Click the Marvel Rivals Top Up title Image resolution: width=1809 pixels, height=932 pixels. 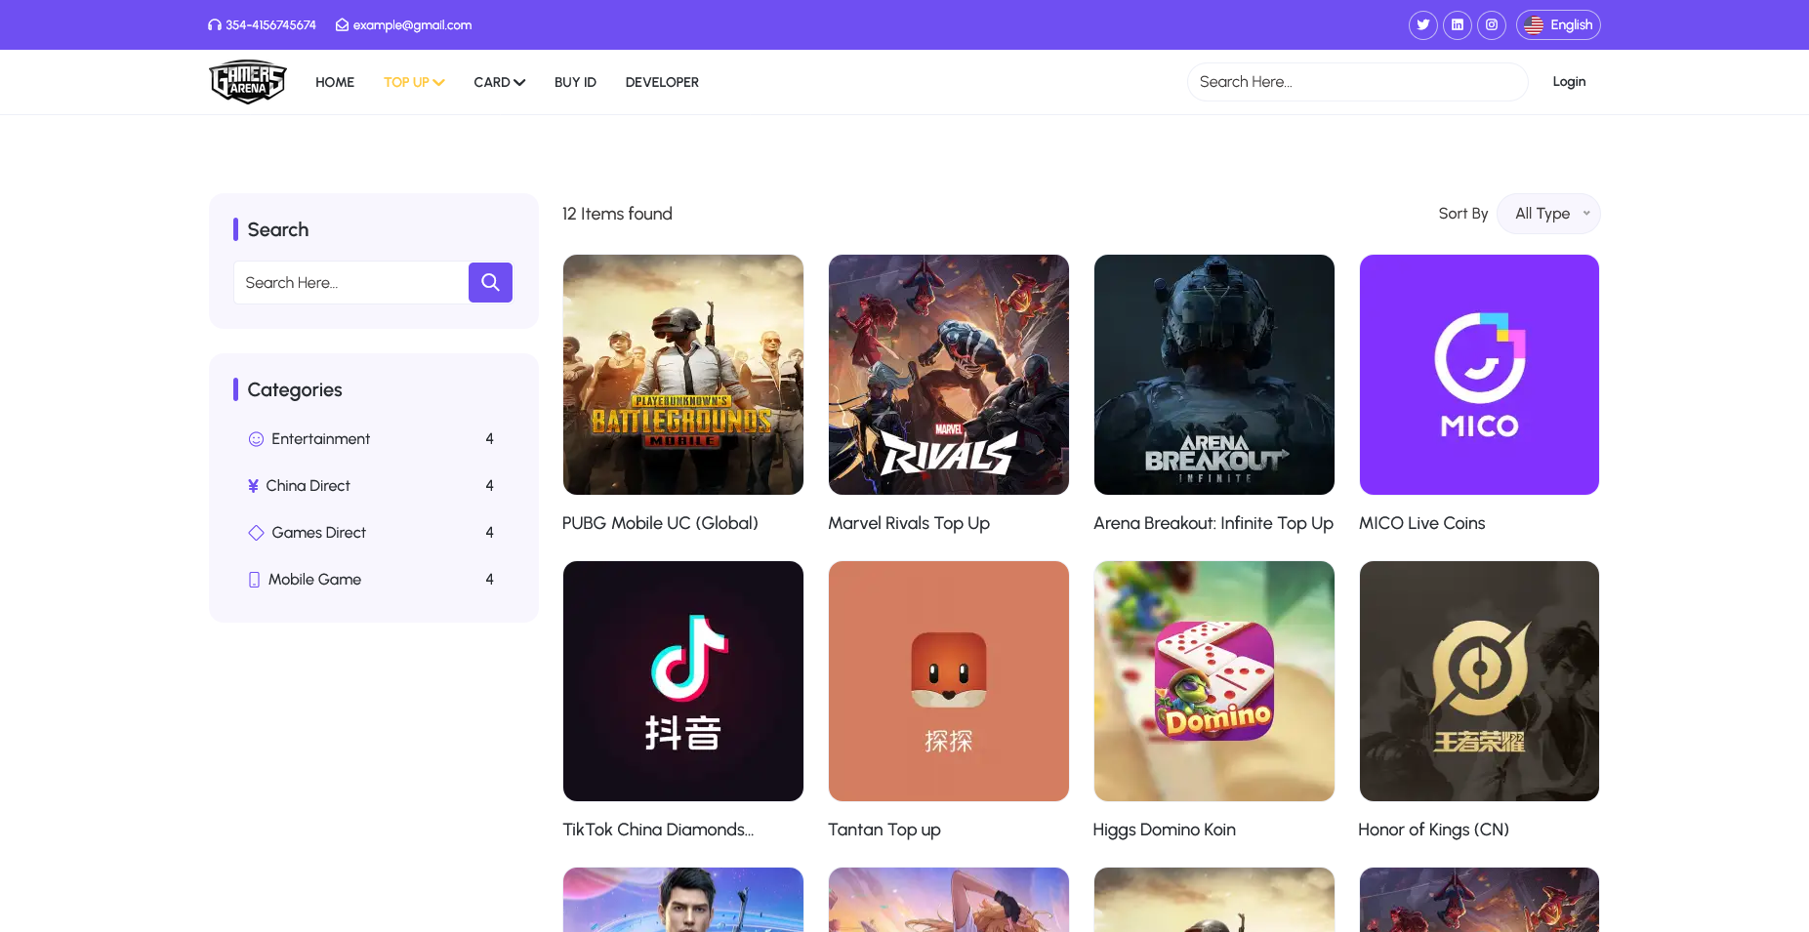(909, 523)
